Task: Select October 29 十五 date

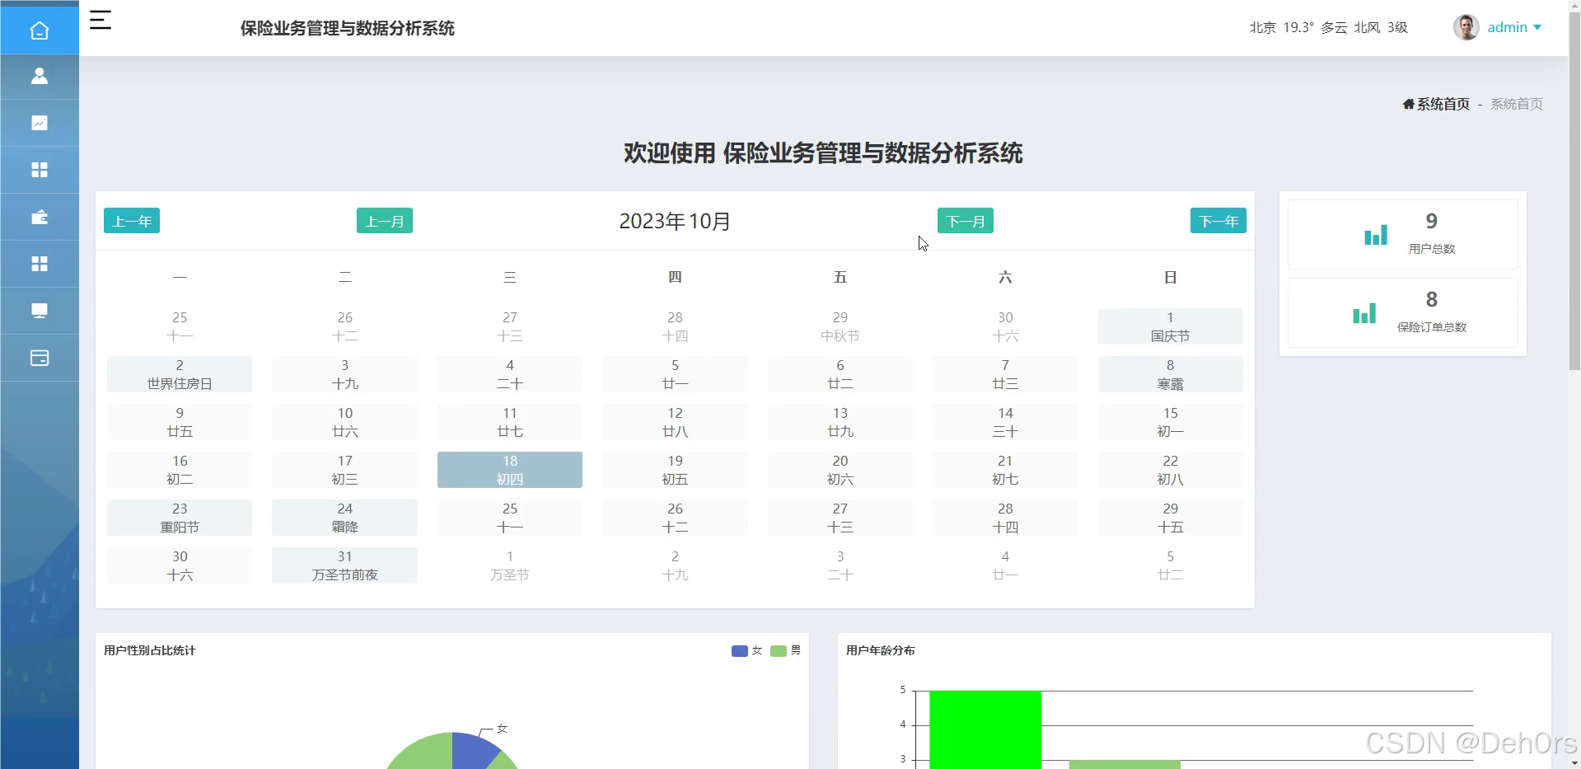Action: pos(1170,518)
